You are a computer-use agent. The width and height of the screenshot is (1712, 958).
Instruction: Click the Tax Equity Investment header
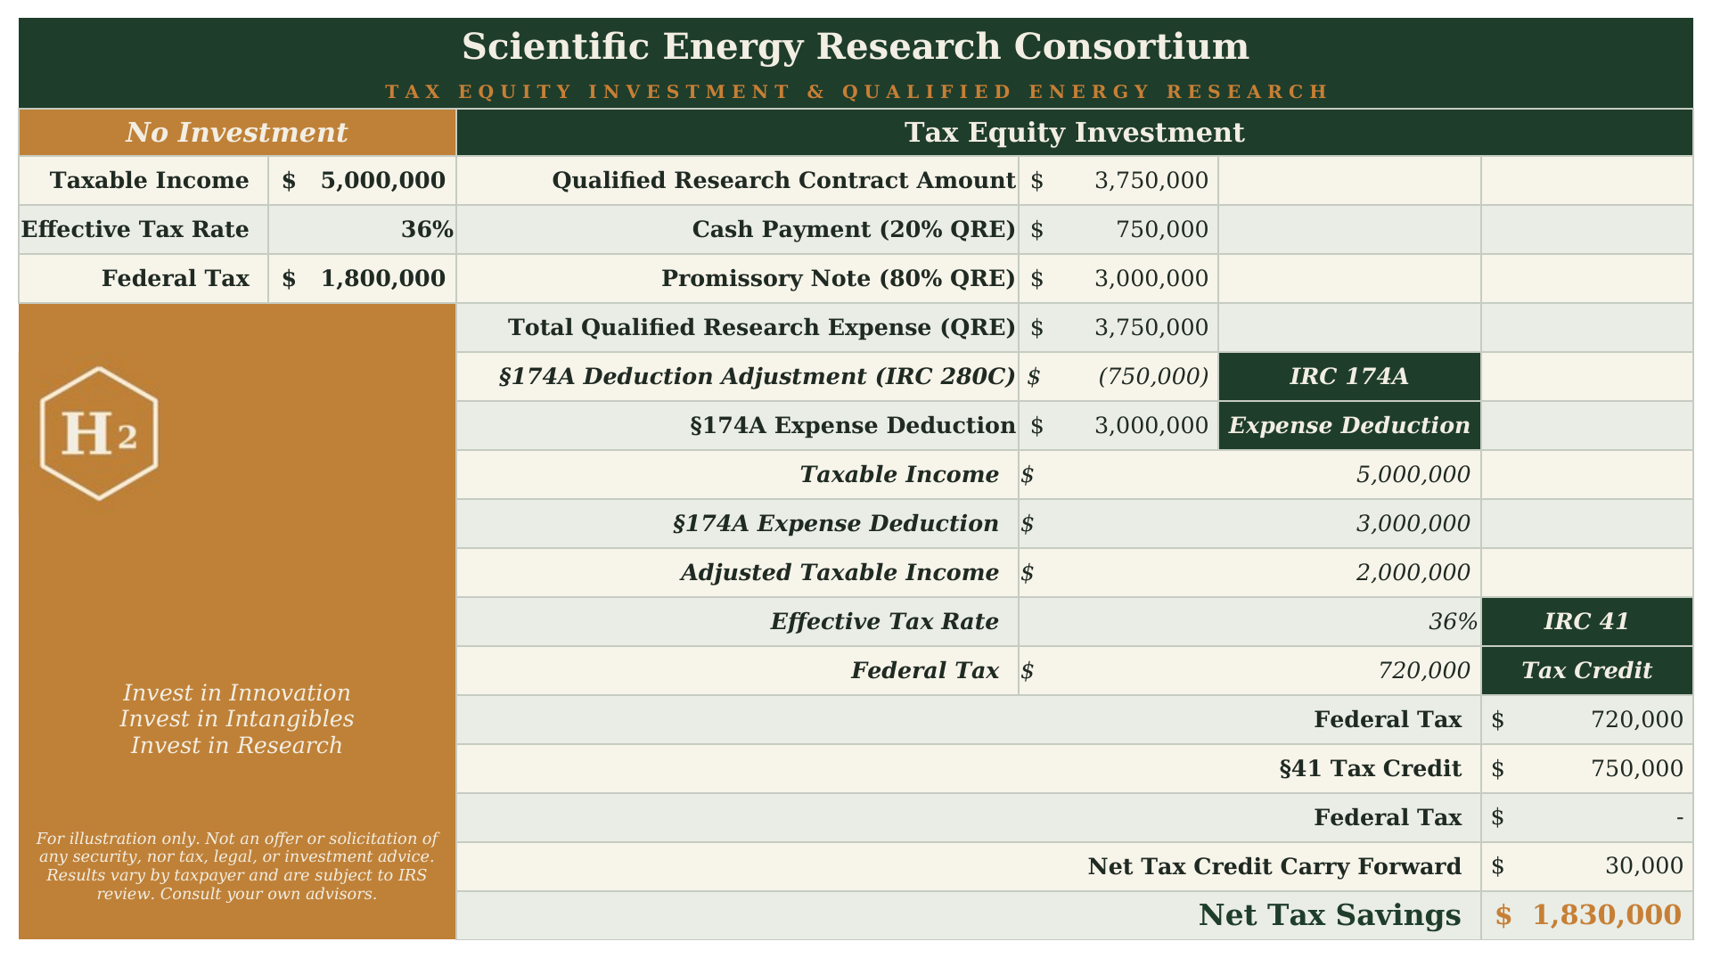click(x=1075, y=133)
